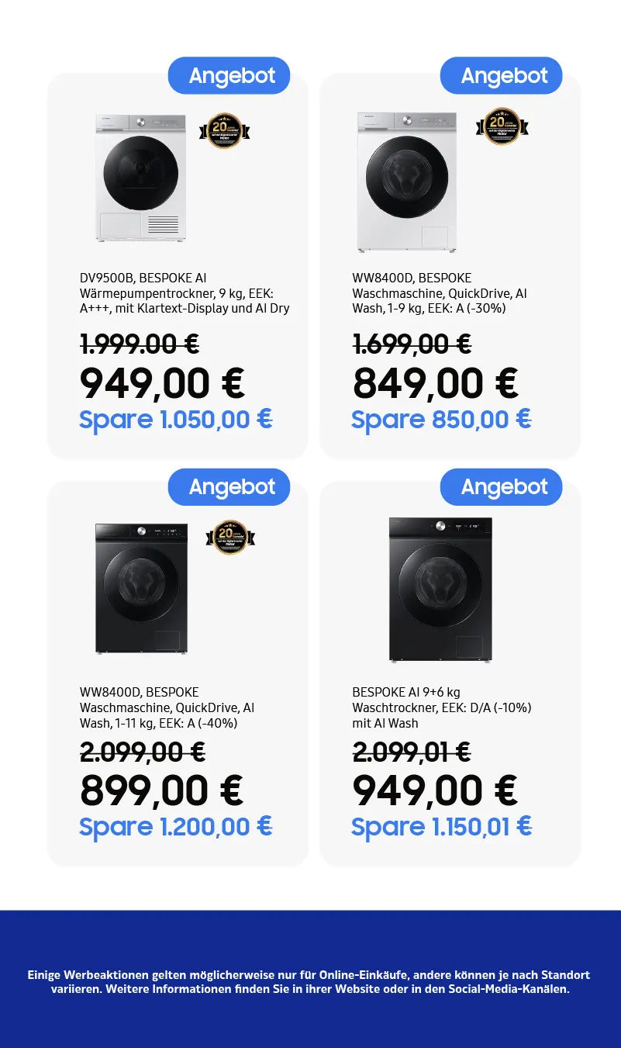Open the white WW8400D washing machine image

pos(407,182)
